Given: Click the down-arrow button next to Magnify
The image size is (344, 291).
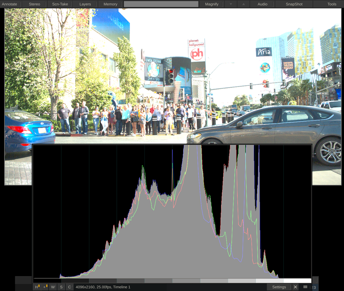Looking at the screenshot, I should click(x=231, y=4).
